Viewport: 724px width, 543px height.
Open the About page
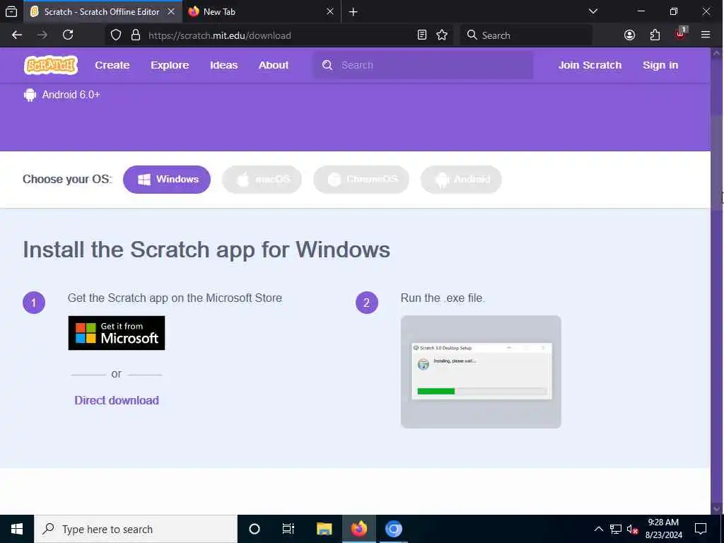click(274, 65)
